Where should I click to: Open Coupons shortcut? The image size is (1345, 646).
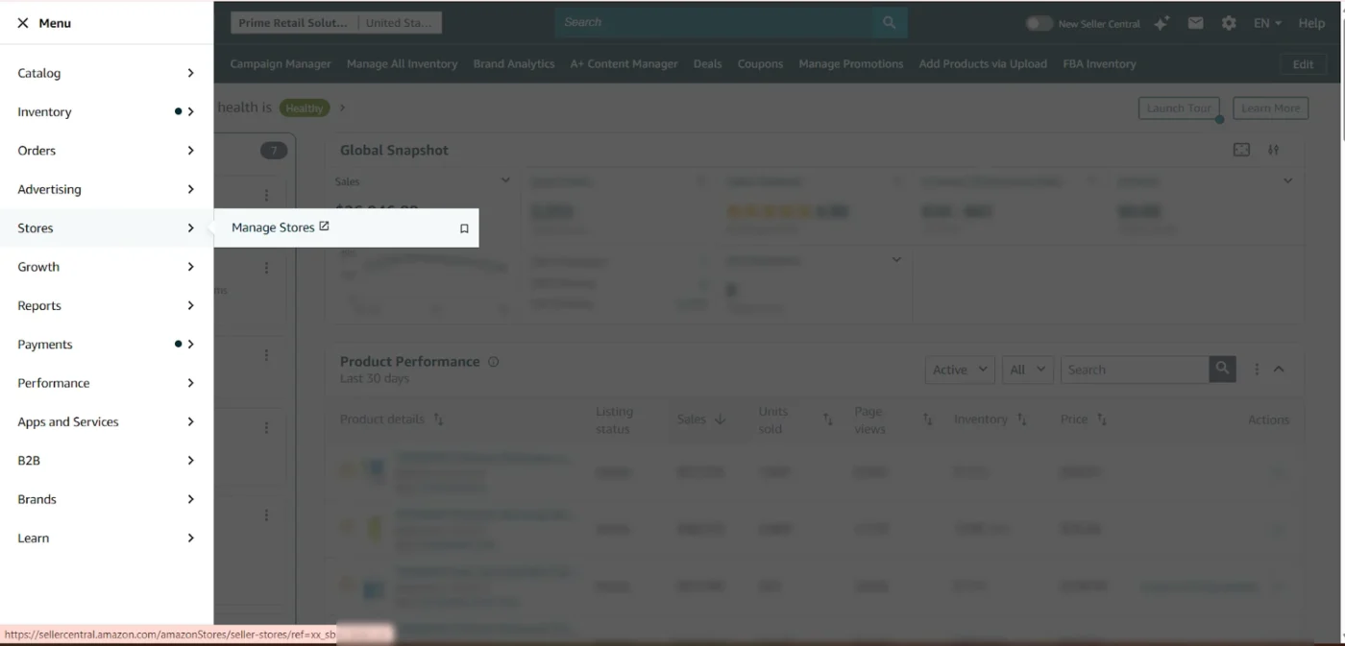tap(760, 63)
